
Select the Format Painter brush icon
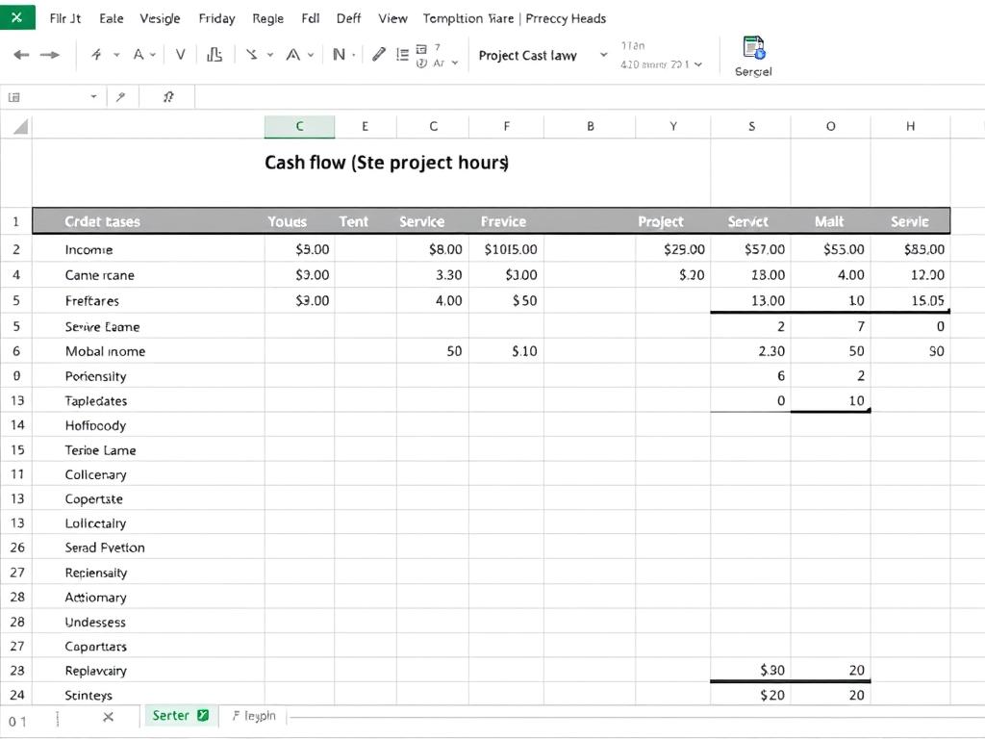point(94,55)
